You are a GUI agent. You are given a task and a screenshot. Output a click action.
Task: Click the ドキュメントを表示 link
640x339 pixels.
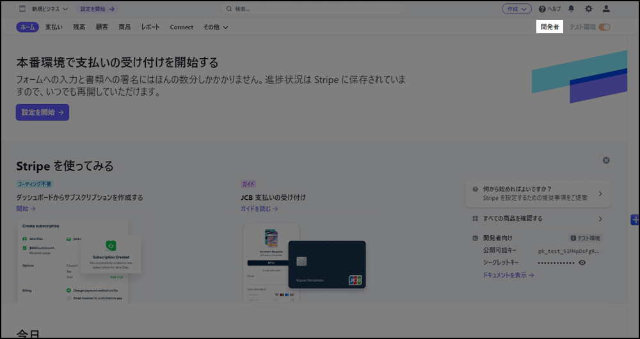click(x=509, y=275)
